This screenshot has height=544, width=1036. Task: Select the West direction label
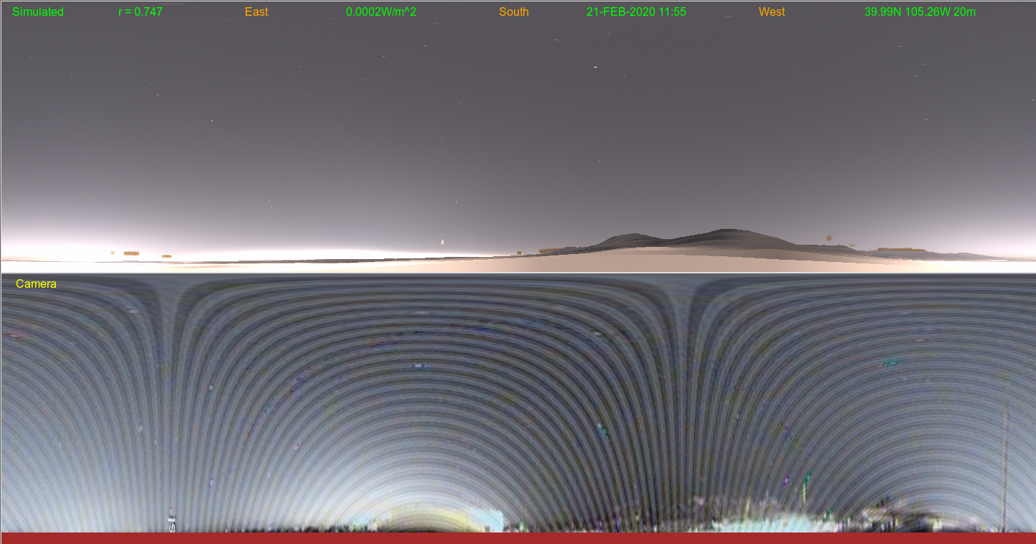[772, 12]
